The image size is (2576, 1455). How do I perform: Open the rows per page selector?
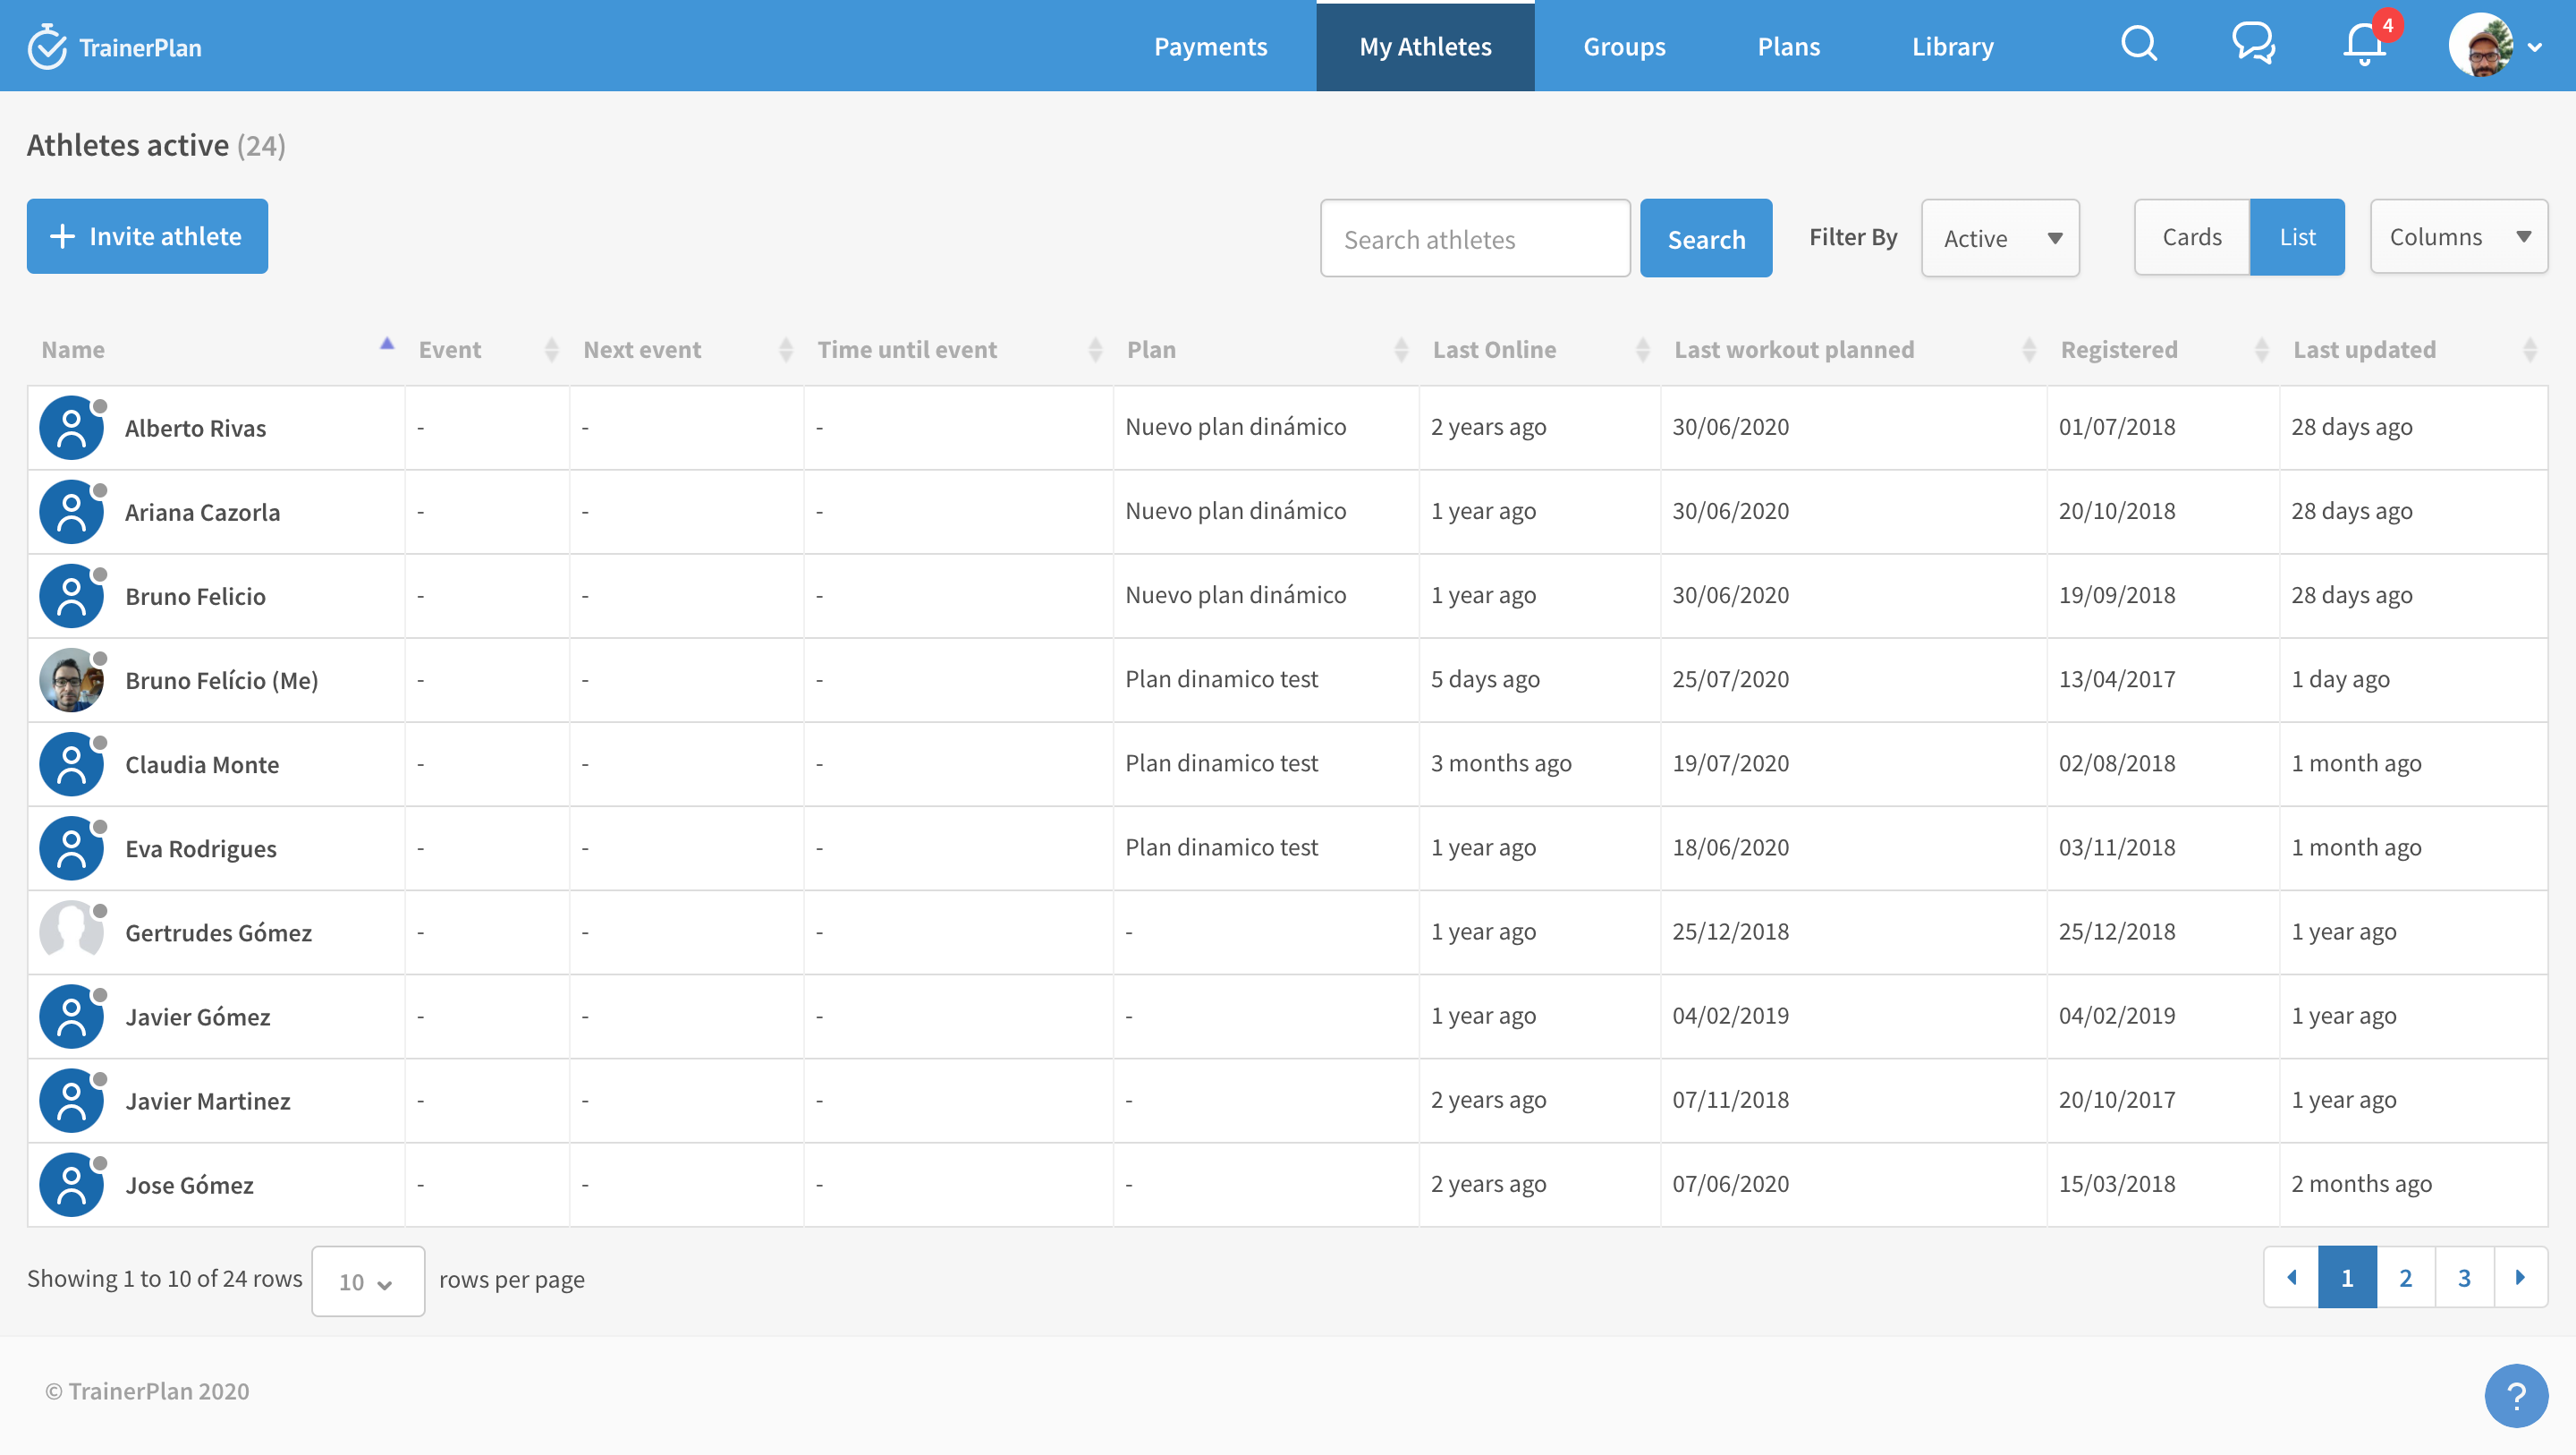coord(367,1282)
